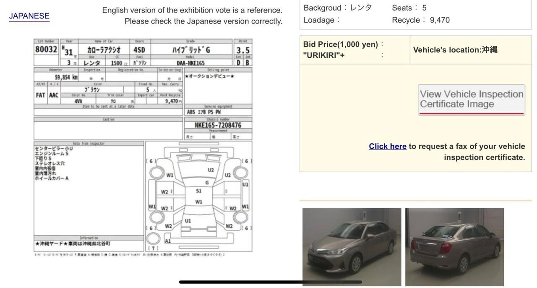The width and height of the screenshot is (537, 288).
Task: Click the JAPANESE language link
Action: point(29,16)
